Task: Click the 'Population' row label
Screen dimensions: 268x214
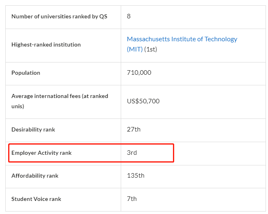Action: click(26, 73)
